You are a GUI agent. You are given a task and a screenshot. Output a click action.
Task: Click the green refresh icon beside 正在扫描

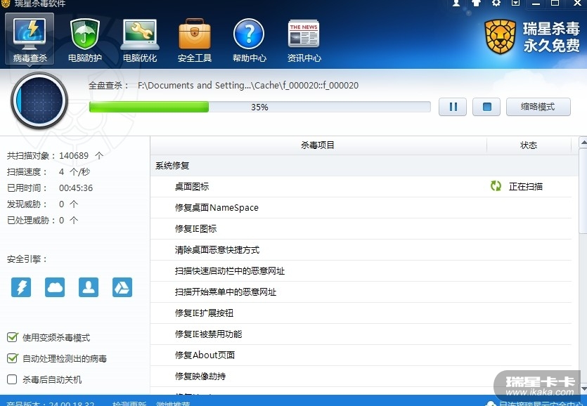496,186
